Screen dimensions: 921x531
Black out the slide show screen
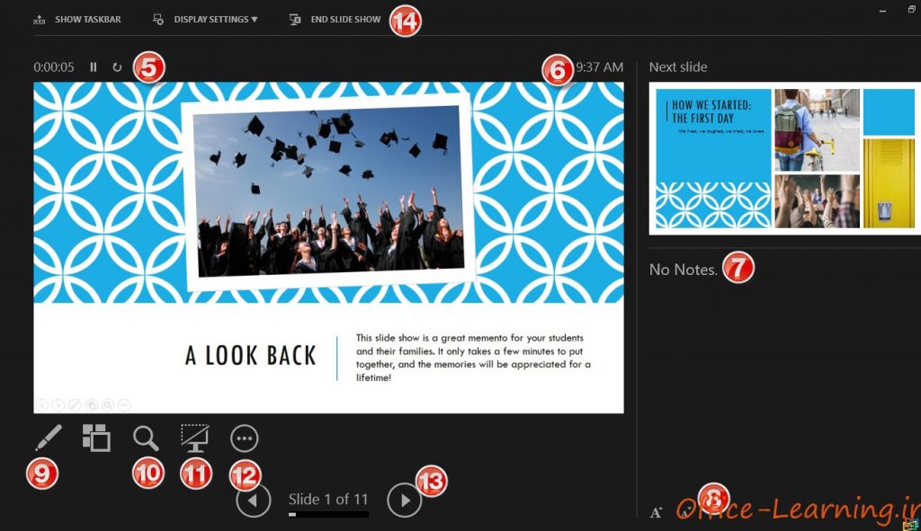click(x=195, y=438)
